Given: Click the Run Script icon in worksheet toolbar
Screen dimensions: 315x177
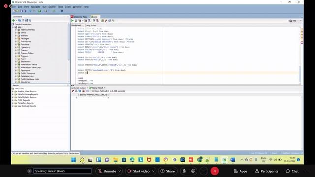Looking at the screenshot, I should point(76,21).
